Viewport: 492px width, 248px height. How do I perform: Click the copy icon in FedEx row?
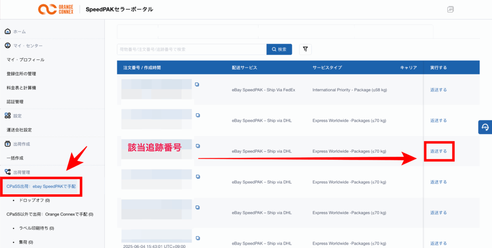(x=197, y=85)
